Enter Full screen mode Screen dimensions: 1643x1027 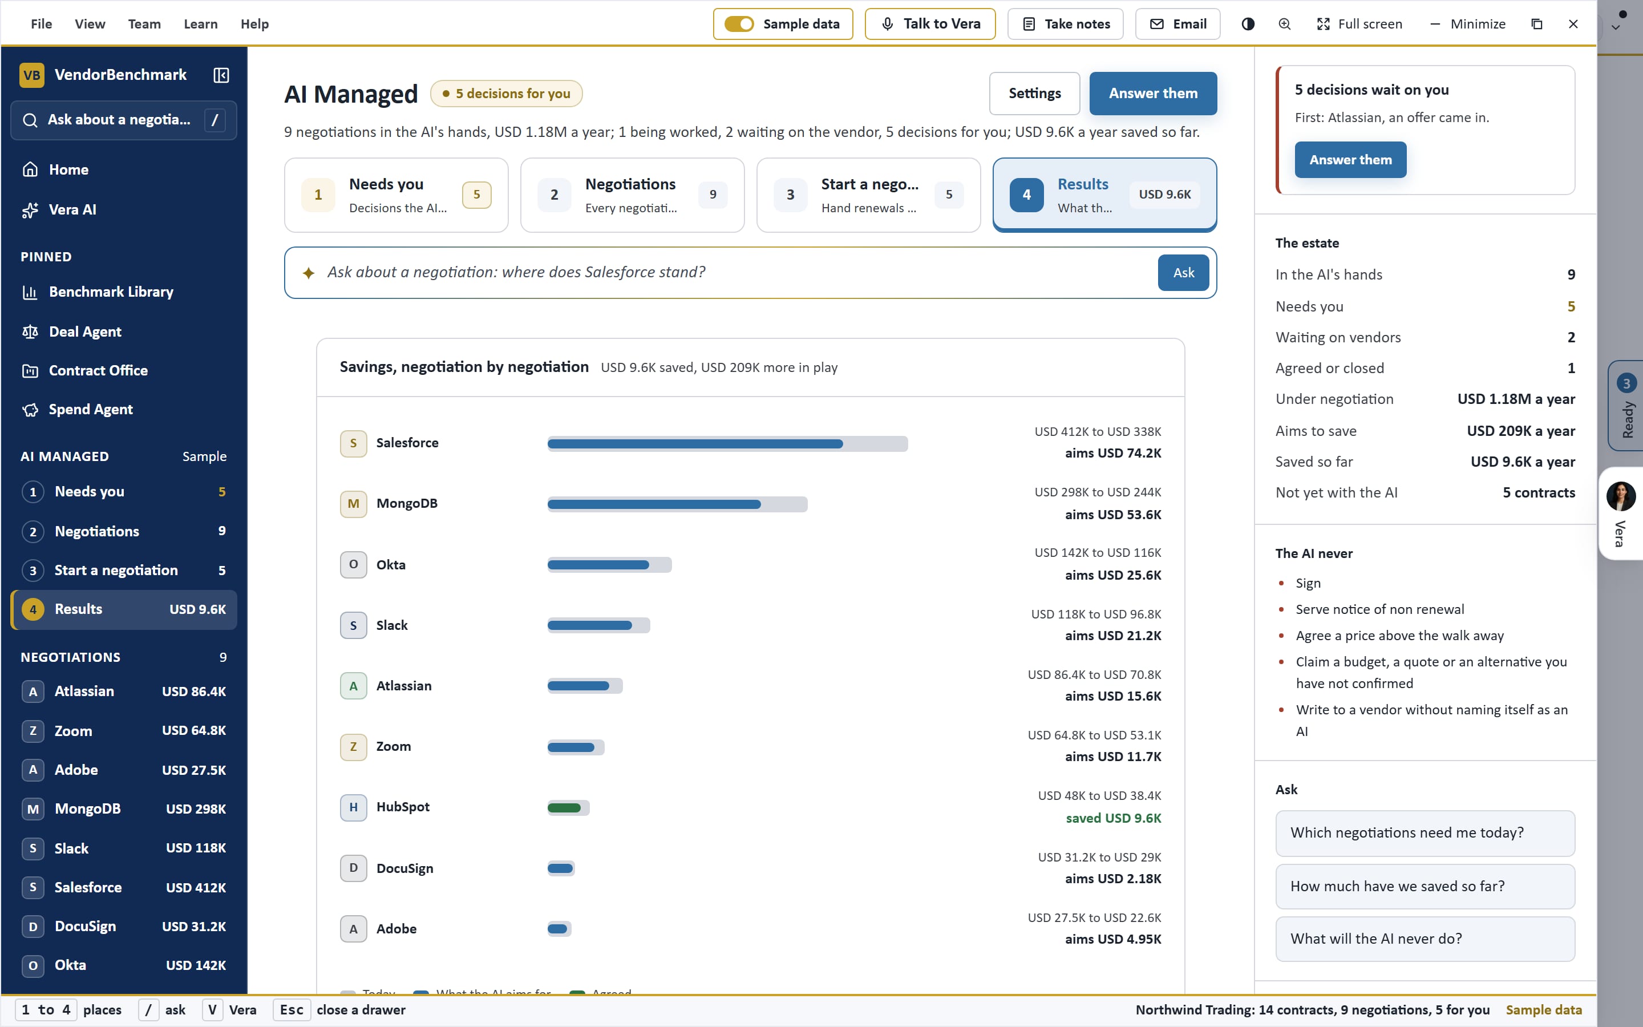(1359, 24)
